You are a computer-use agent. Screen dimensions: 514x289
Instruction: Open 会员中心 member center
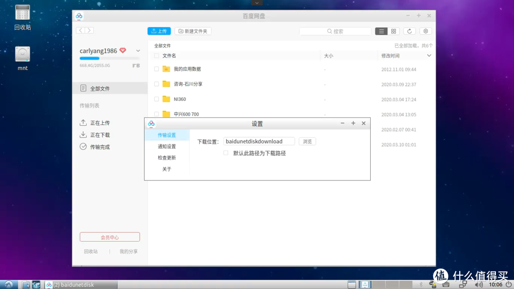110,237
